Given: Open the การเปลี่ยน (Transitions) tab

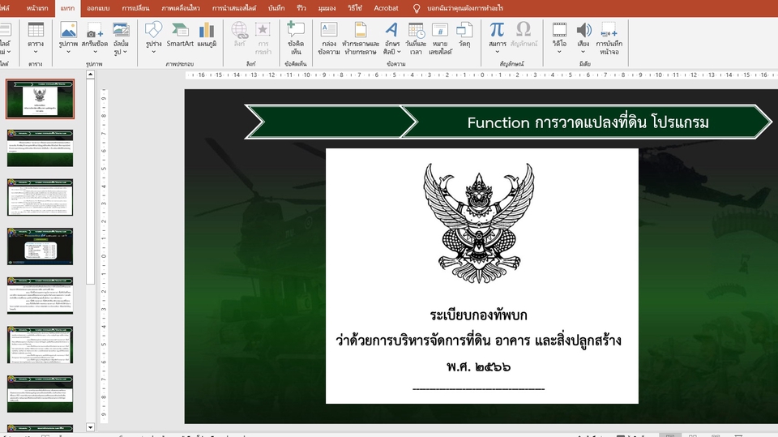Looking at the screenshot, I should [135, 8].
